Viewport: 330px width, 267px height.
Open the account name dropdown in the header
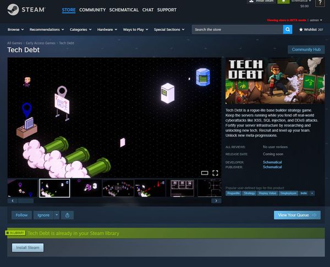[301, 1]
